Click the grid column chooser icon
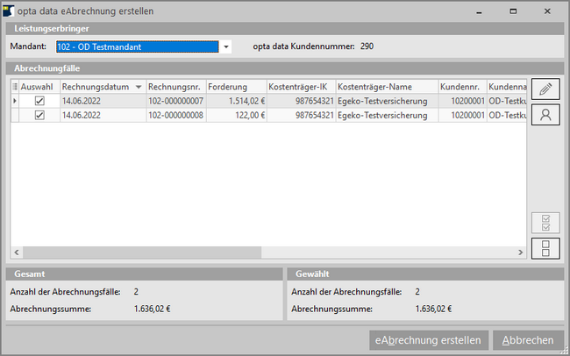 pyautogui.click(x=14, y=87)
